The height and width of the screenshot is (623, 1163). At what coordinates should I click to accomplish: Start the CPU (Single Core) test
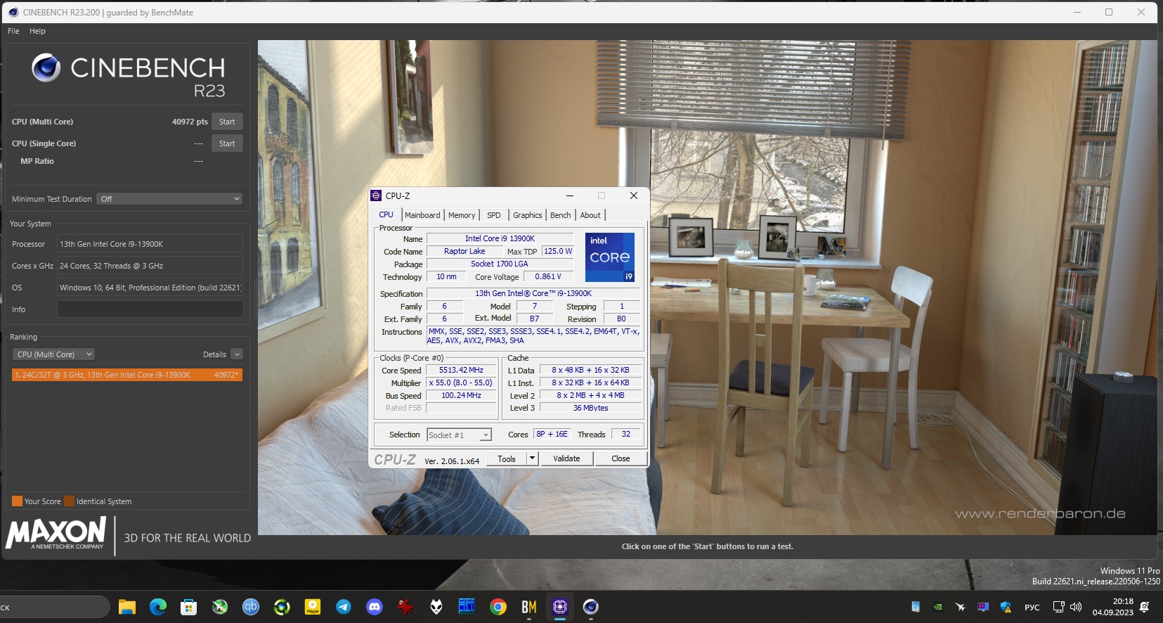click(x=227, y=143)
